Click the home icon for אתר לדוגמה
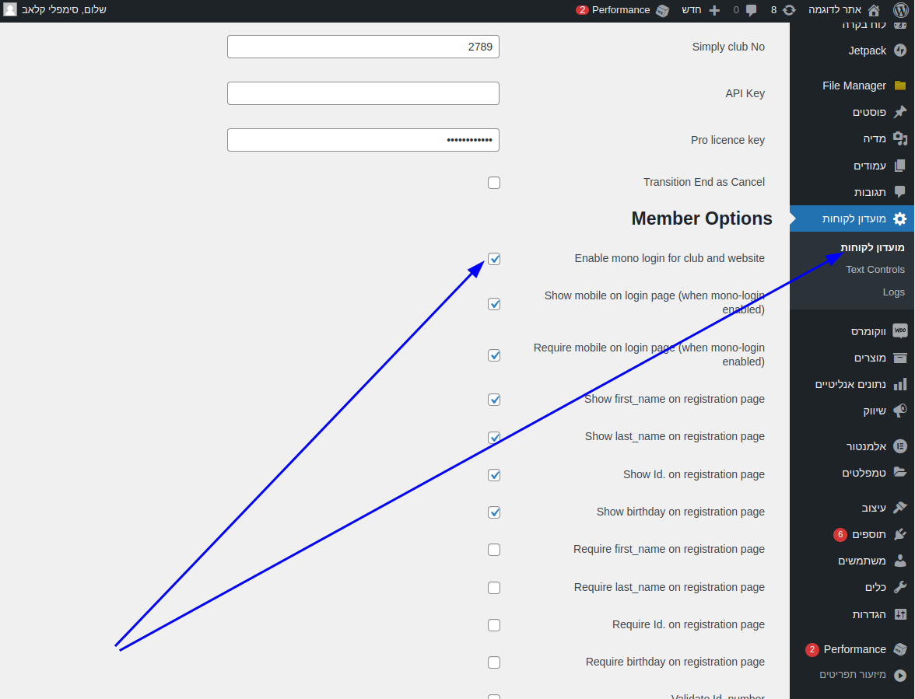 (874, 10)
